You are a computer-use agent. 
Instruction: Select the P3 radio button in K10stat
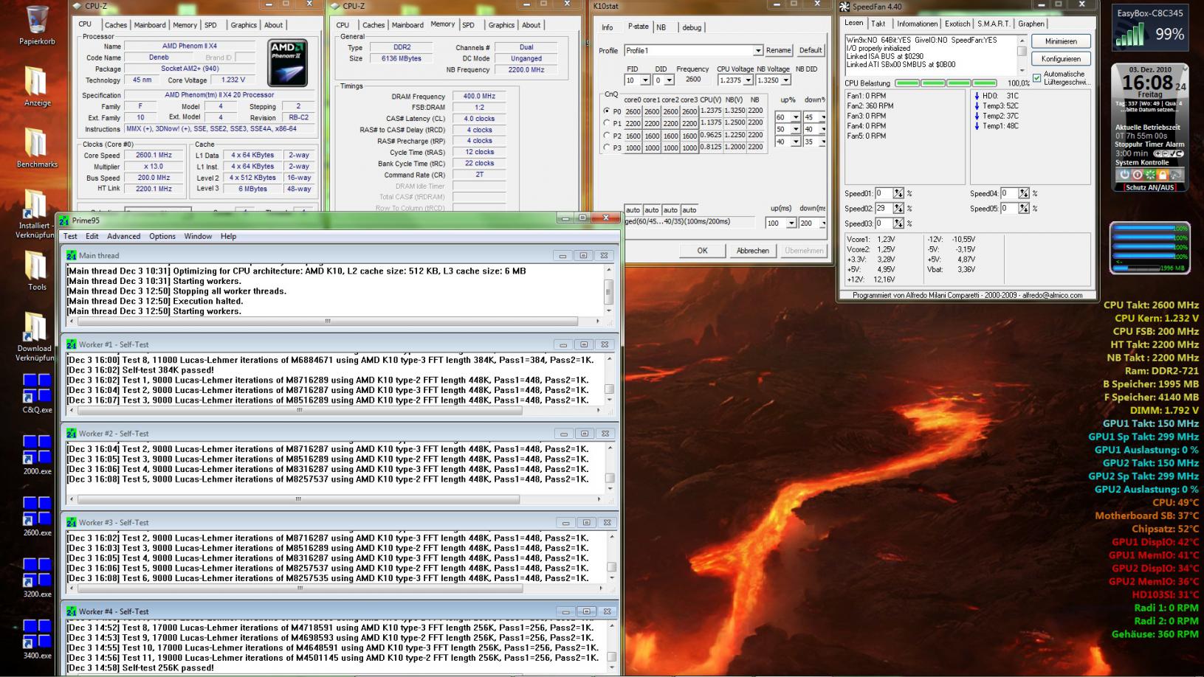tap(607, 147)
